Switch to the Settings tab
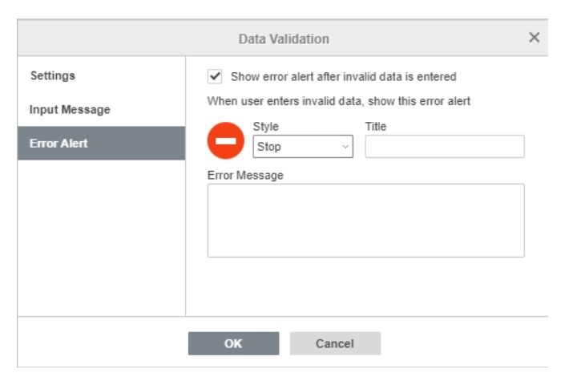577x385 pixels. tap(53, 75)
